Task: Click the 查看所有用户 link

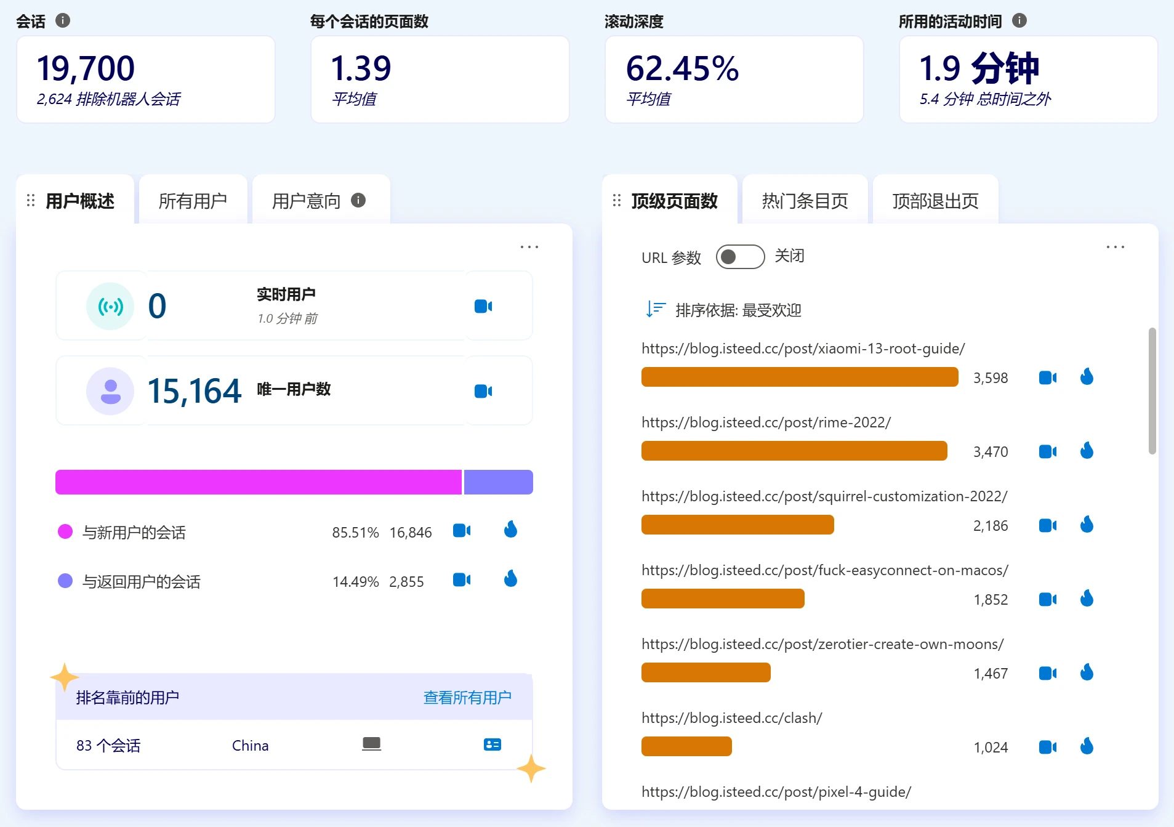Action: 467,697
